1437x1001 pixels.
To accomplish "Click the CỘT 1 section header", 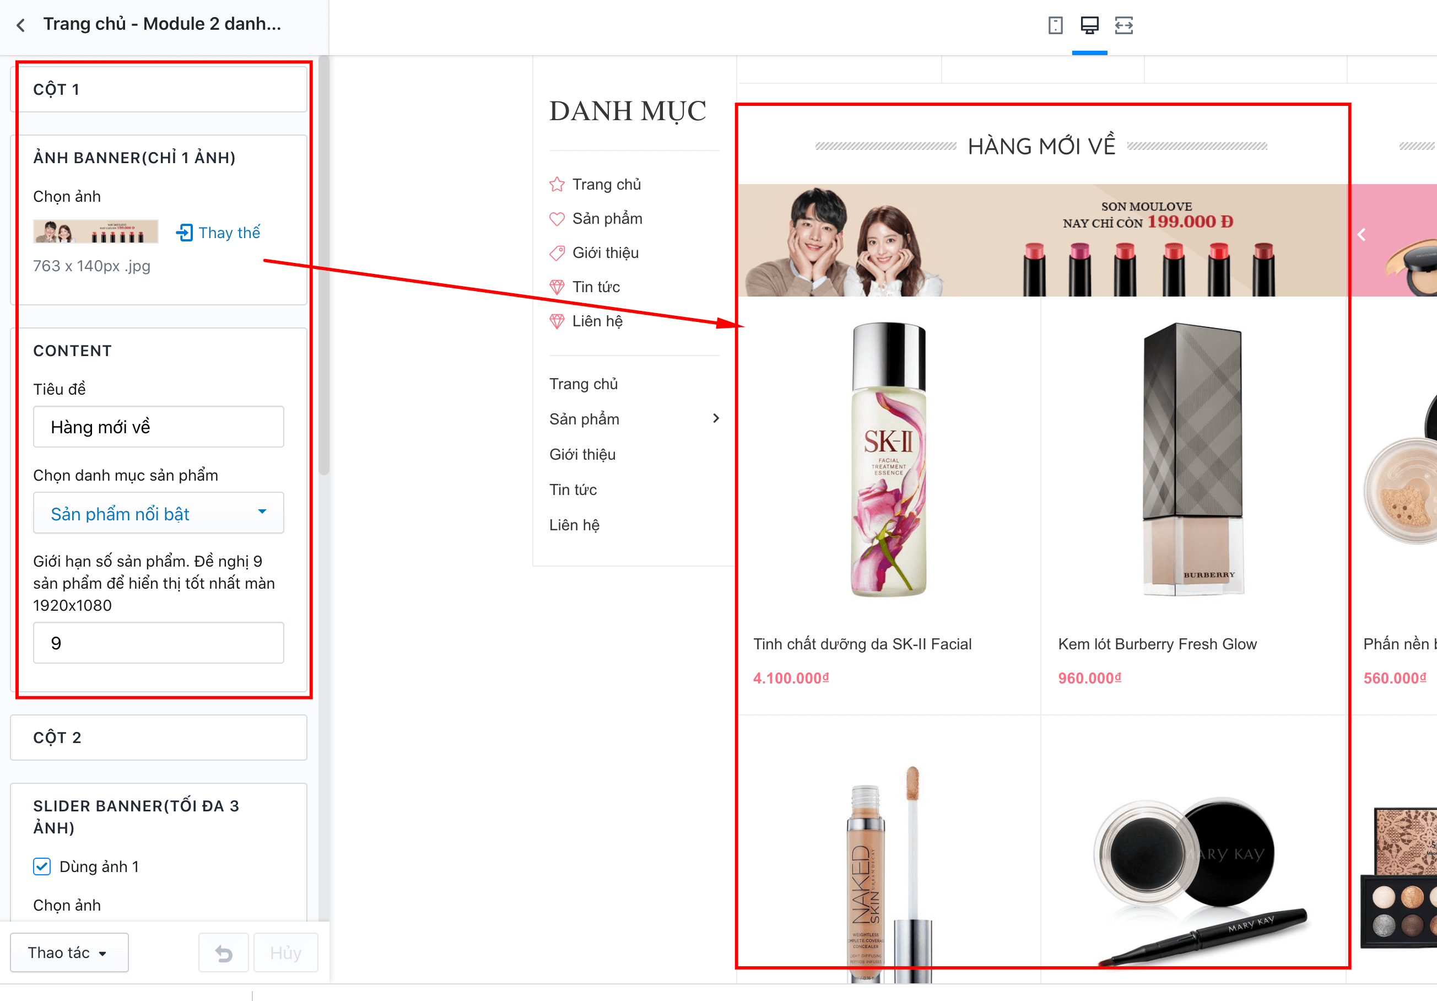I will click(158, 89).
